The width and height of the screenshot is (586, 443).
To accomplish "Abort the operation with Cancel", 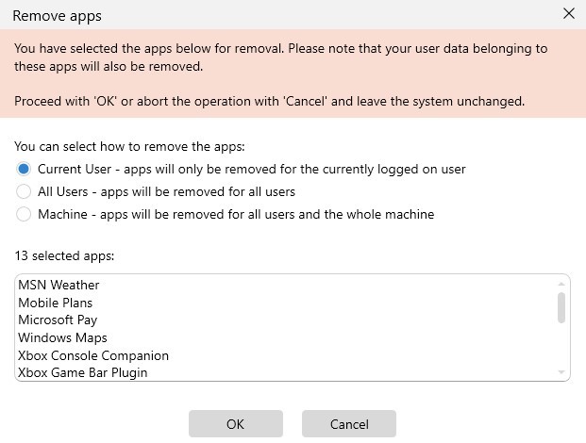I will pyautogui.click(x=349, y=424).
